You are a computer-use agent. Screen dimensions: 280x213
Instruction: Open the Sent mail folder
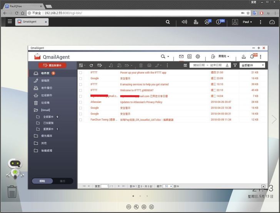click(x=53, y=88)
